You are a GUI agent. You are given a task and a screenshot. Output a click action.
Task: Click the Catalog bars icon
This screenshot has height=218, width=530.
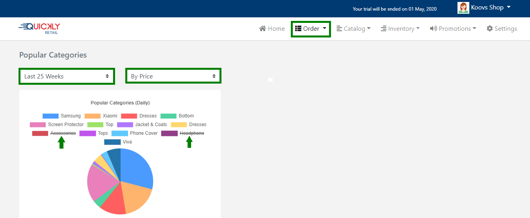(339, 28)
